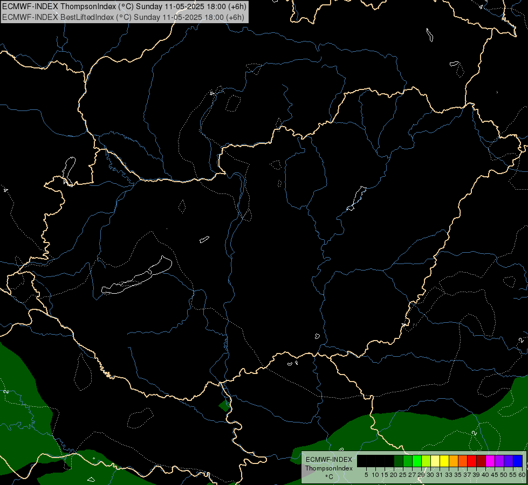This screenshot has height=485, width=528.
Task: Click legend tick value 40
Action: (x=485, y=475)
